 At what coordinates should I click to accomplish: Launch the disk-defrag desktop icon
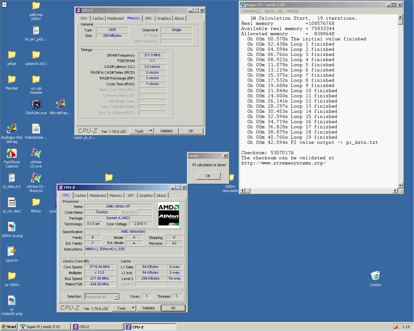(x=60, y=104)
